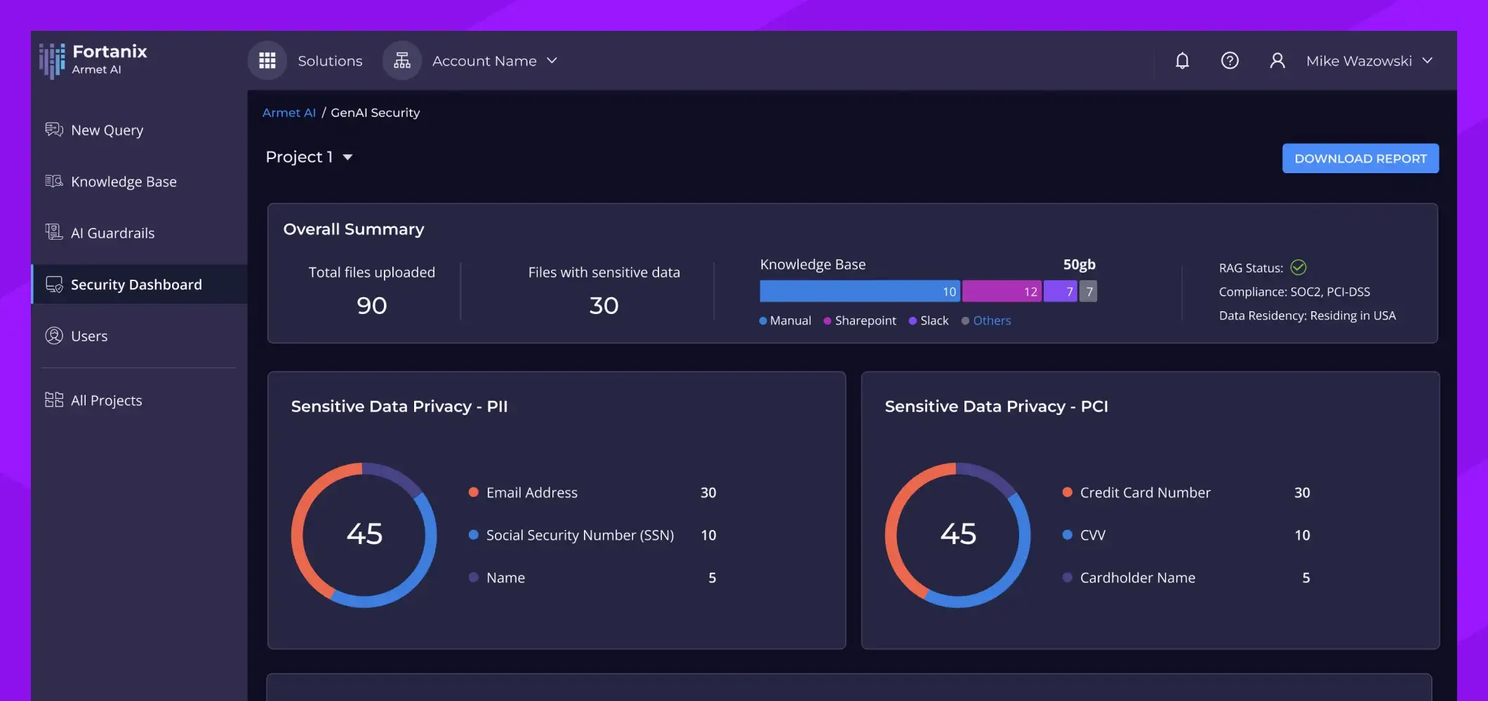Click the 50gb Knowledge Base size
The height and width of the screenshot is (701, 1488).
tap(1079, 264)
